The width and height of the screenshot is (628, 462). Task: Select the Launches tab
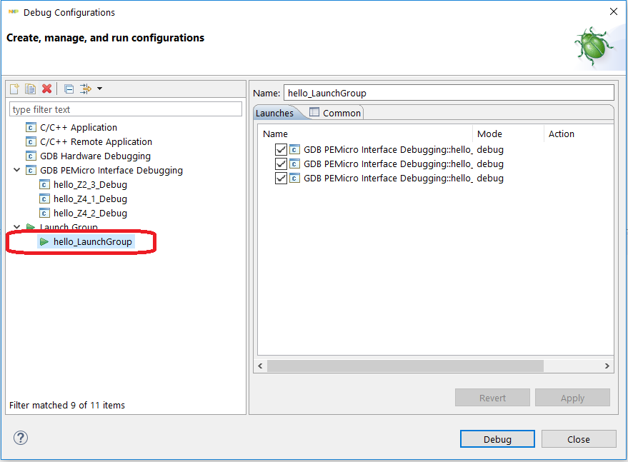coord(274,113)
